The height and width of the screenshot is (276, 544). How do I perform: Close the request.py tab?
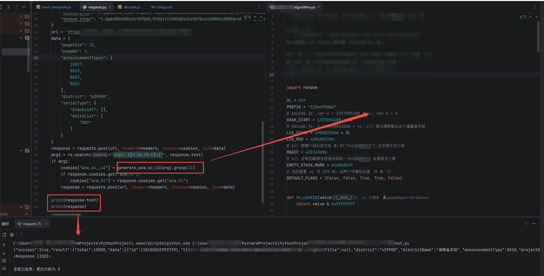110,7
